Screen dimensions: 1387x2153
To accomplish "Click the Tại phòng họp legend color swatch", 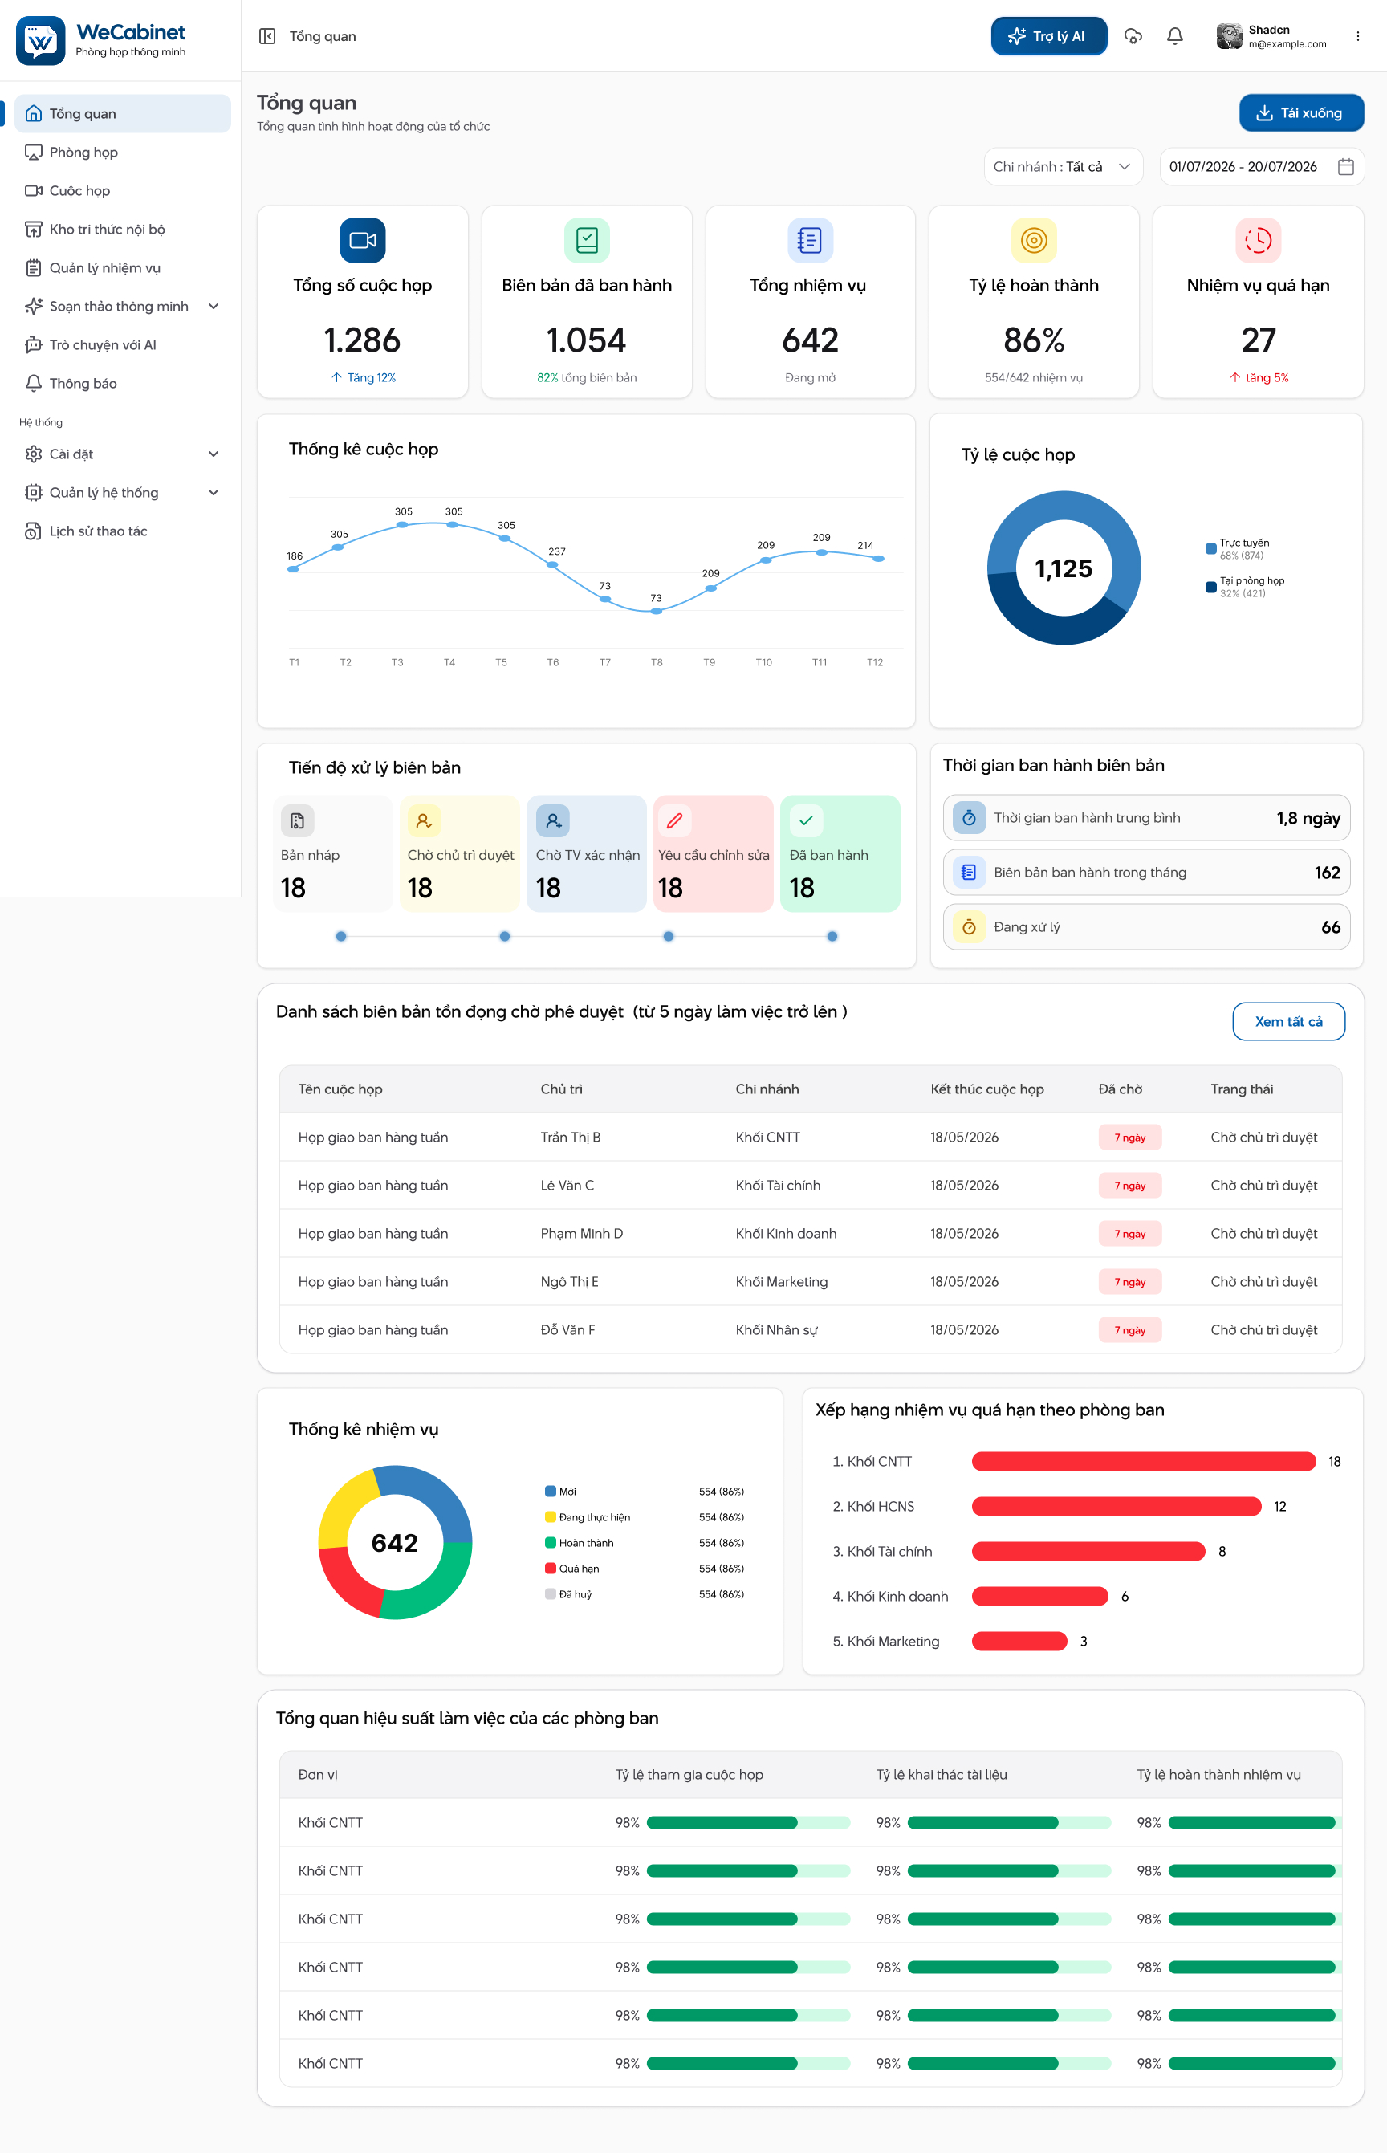I will point(1210,588).
